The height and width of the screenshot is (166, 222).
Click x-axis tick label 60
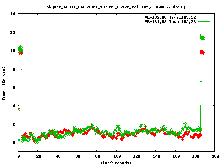(x=78, y=156)
